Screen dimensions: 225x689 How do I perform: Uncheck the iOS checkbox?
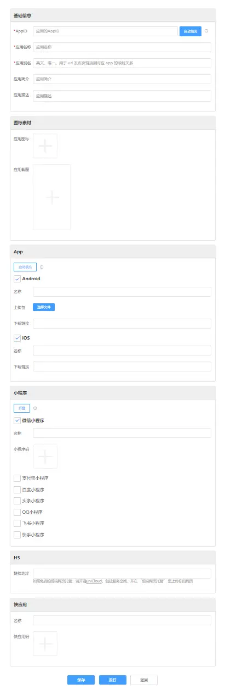17,338
